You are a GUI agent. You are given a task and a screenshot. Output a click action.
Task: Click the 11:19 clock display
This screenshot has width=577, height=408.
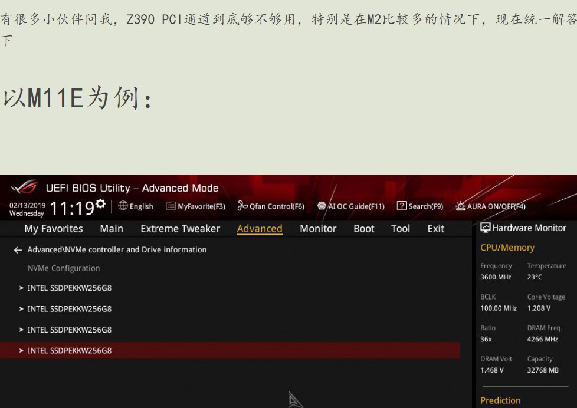(x=72, y=208)
